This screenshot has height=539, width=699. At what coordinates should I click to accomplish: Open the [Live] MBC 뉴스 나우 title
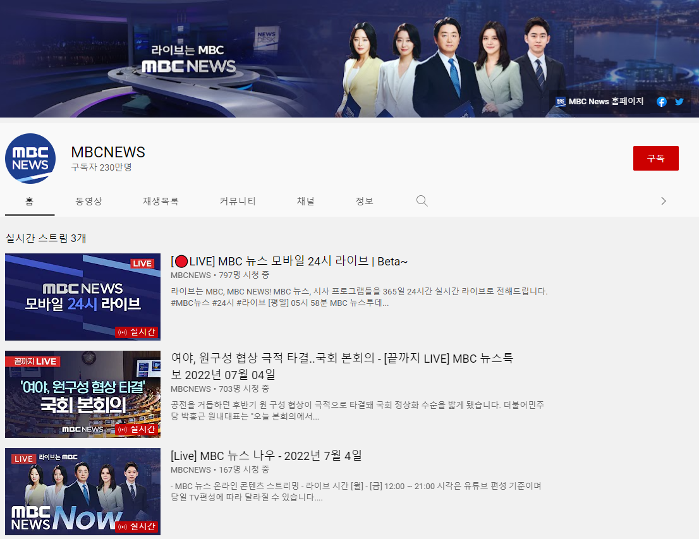(x=266, y=456)
